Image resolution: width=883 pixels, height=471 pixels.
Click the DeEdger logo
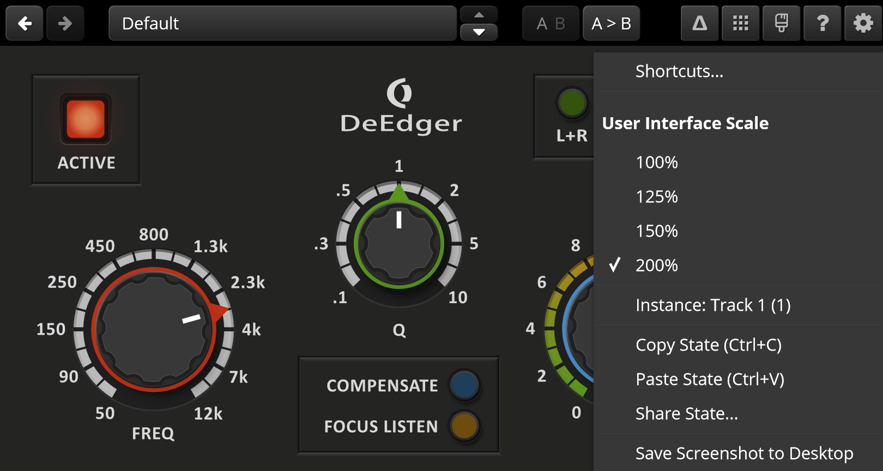[401, 107]
